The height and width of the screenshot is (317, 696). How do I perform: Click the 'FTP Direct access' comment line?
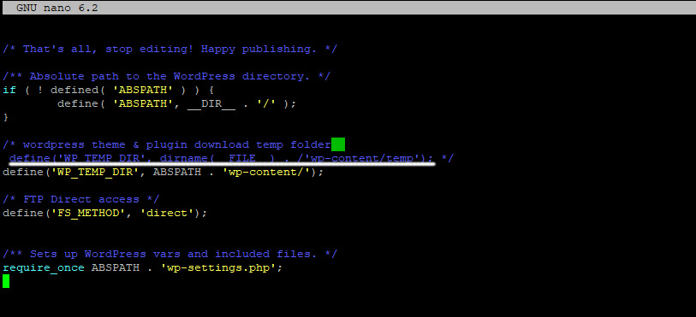pos(81,199)
